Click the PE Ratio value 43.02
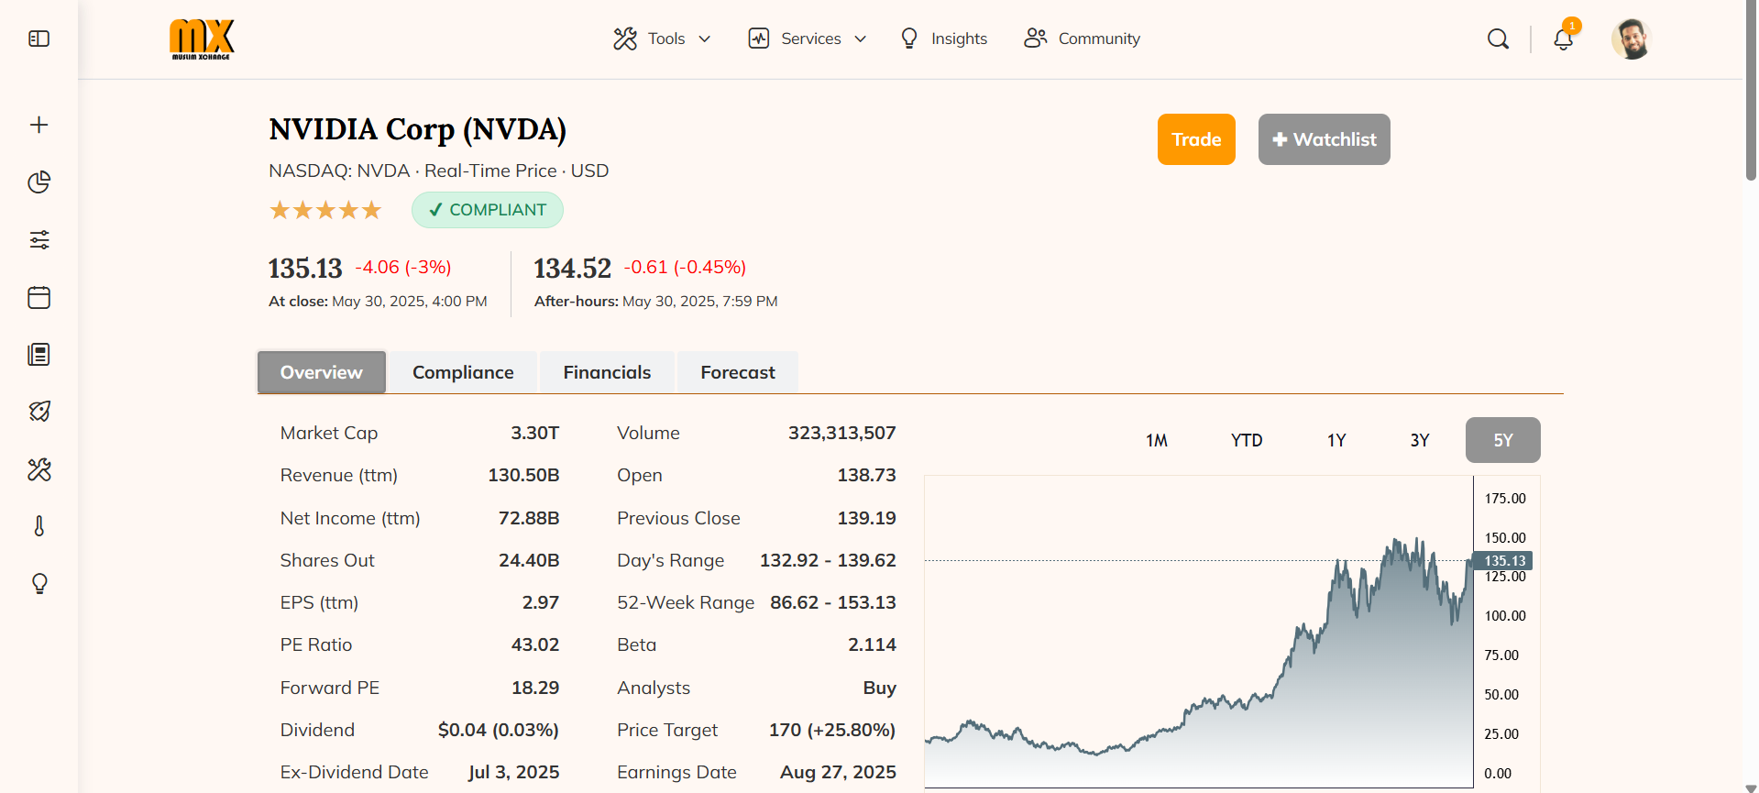This screenshot has height=793, width=1759. pos(535,644)
